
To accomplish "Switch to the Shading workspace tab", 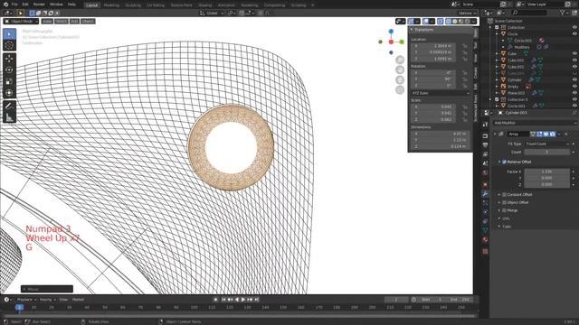I will tap(205, 5).
